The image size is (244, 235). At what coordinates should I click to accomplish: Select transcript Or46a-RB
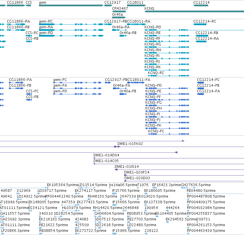[x=123, y=36]
